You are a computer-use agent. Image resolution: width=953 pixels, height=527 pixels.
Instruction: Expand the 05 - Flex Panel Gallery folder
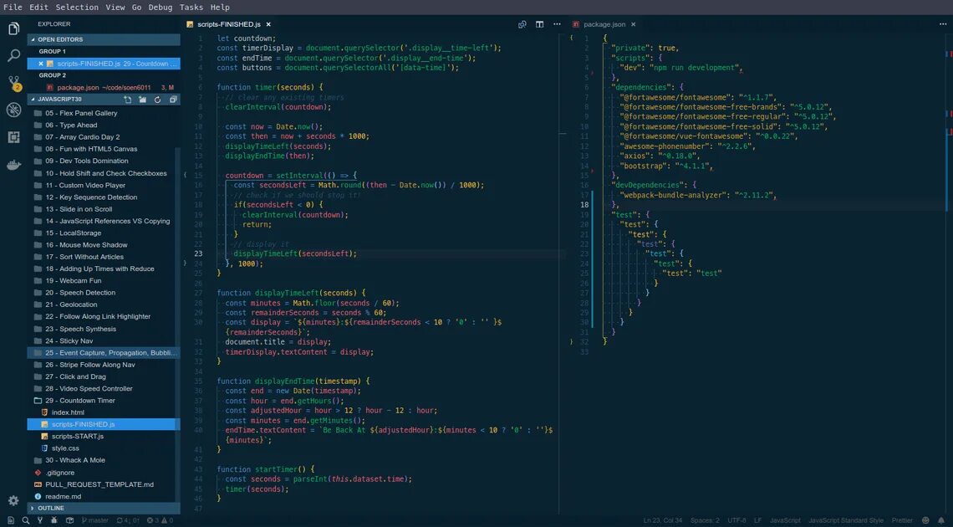(104, 113)
